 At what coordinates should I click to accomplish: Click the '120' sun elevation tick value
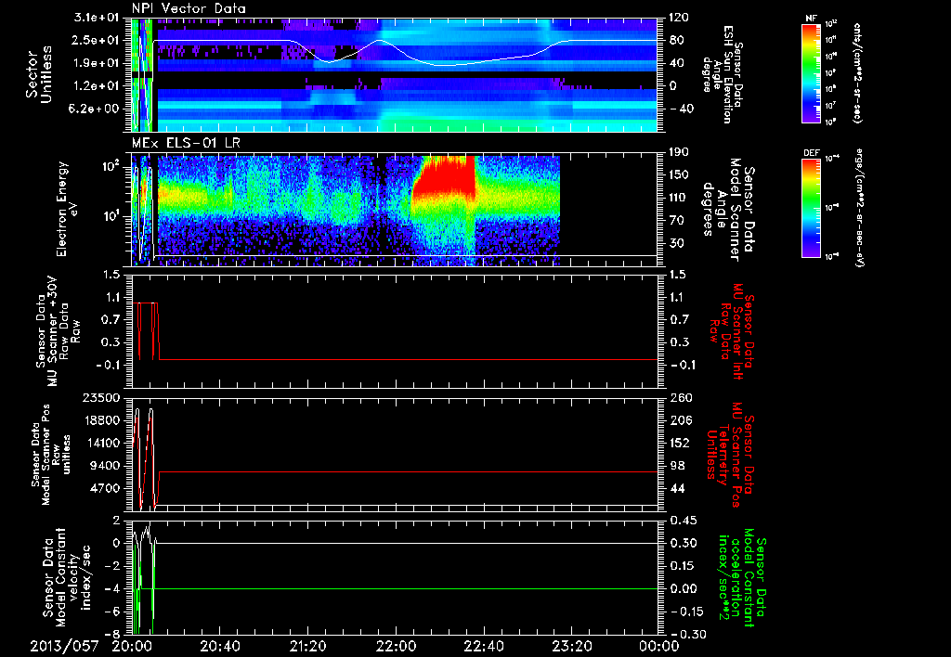click(680, 19)
